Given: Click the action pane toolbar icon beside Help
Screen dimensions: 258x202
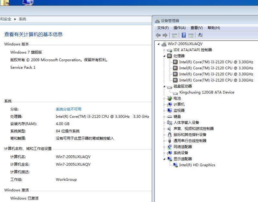Looking at the screenshot, I should pyautogui.click(x=191, y=35).
